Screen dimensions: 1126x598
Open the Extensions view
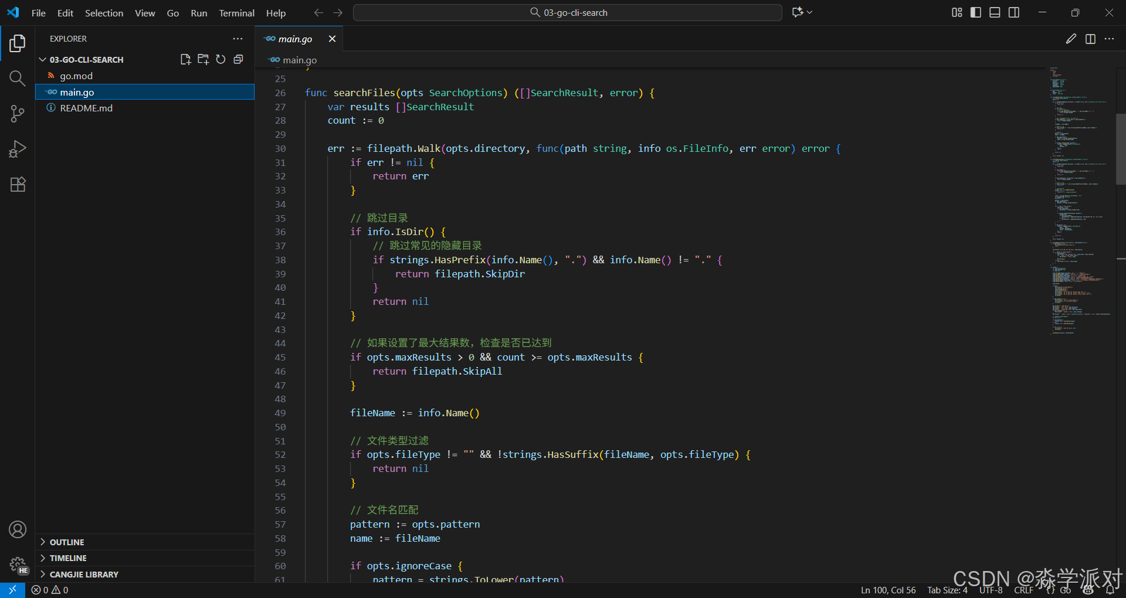[x=18, y=184]
